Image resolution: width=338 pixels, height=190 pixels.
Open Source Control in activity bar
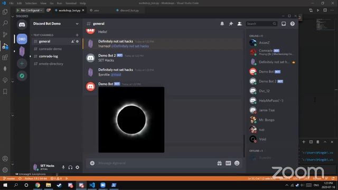tap(5, 34)
